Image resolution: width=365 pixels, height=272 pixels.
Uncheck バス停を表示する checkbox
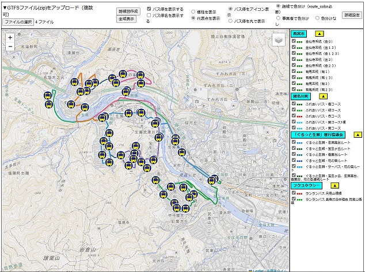(150, 9)
